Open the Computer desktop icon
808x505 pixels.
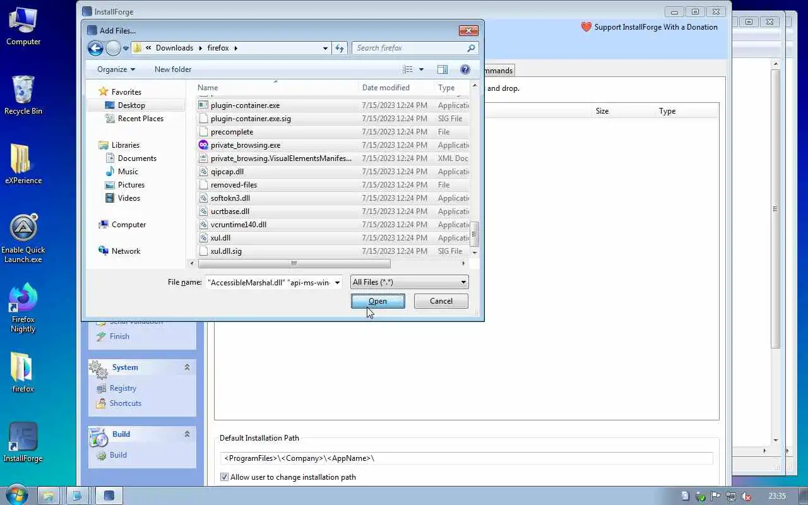click(23, 26)
